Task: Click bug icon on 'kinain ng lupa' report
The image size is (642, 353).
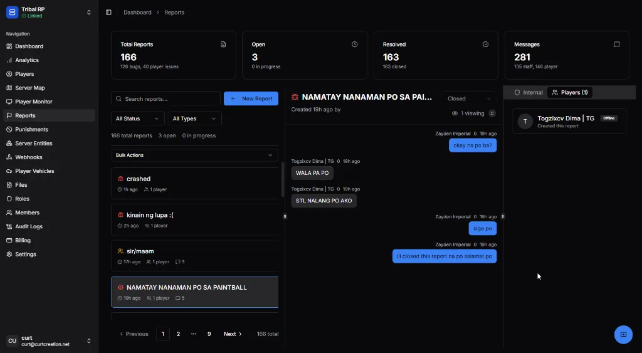Action: (120, 215)
